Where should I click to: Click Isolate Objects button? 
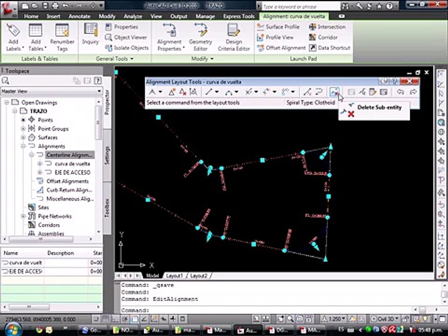click(x=127, y=48)
